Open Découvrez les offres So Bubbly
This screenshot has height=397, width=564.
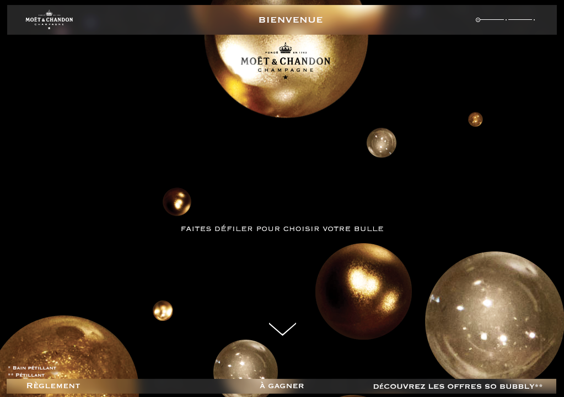coord(458,386)
